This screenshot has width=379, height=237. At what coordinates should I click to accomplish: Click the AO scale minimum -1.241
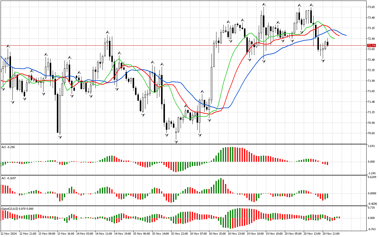click(x=371, y=173)
